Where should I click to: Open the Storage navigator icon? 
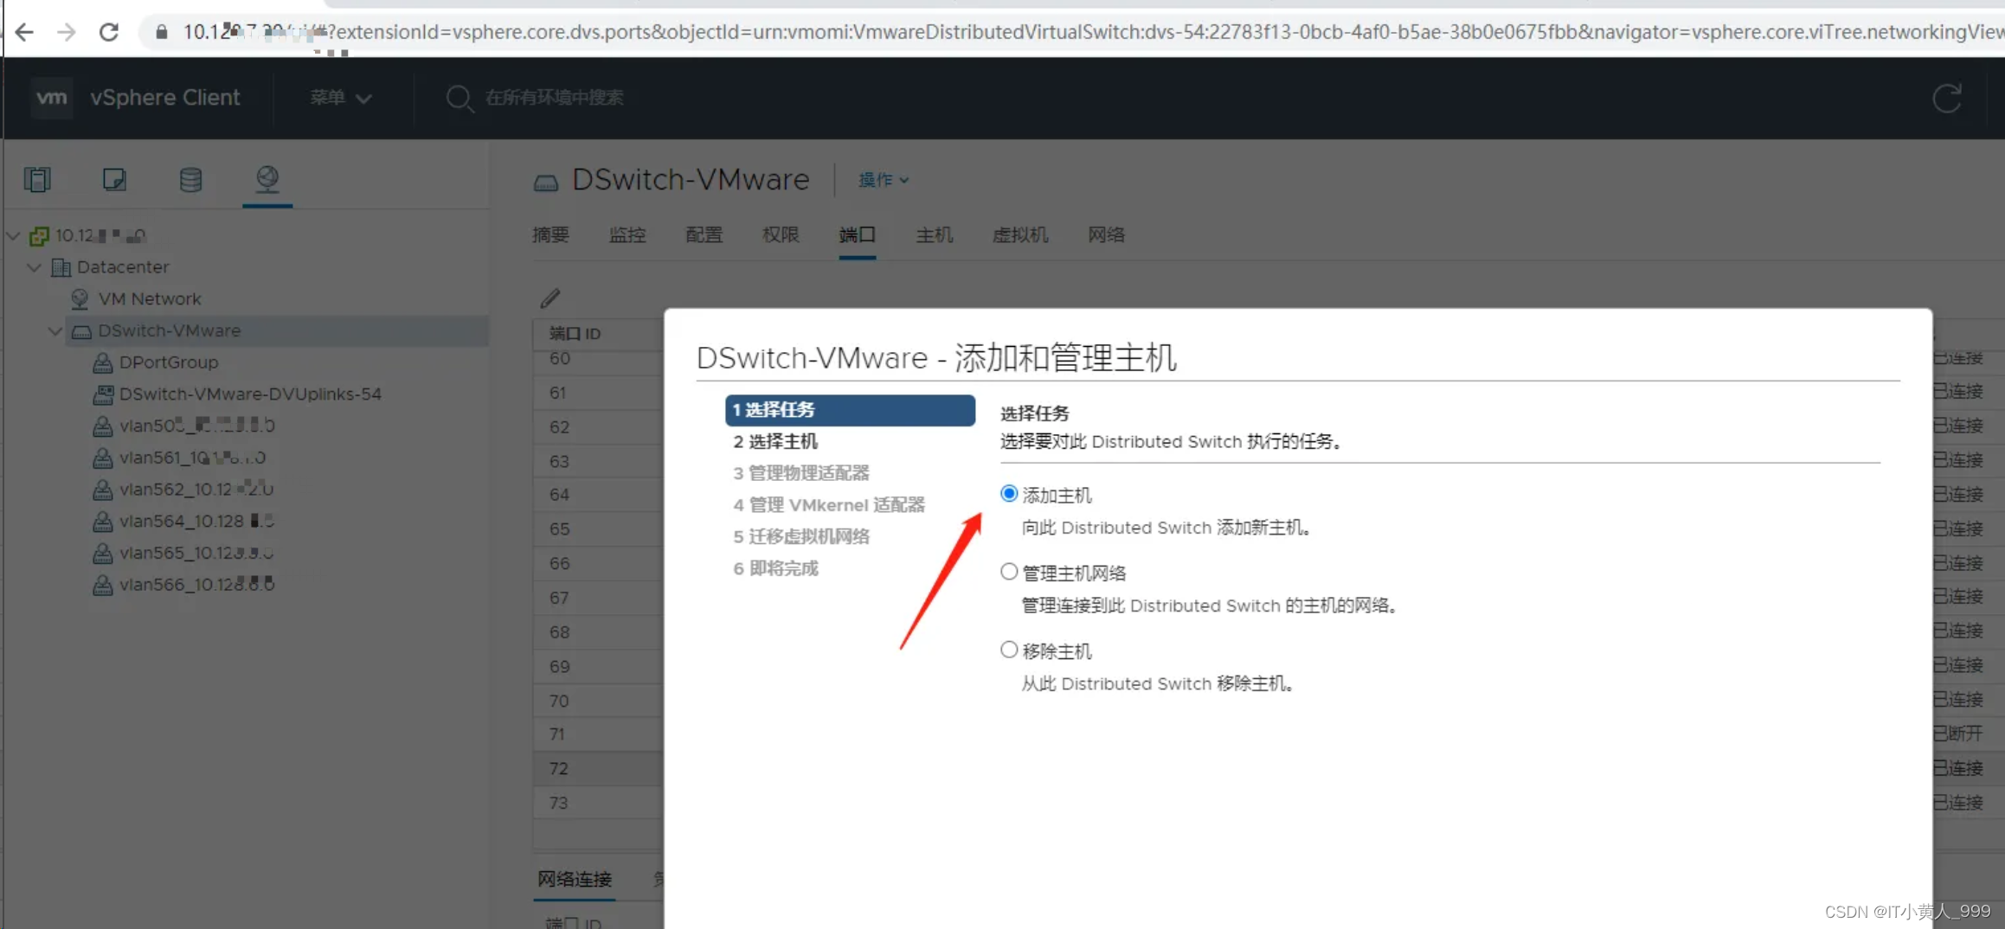point(190,179)
